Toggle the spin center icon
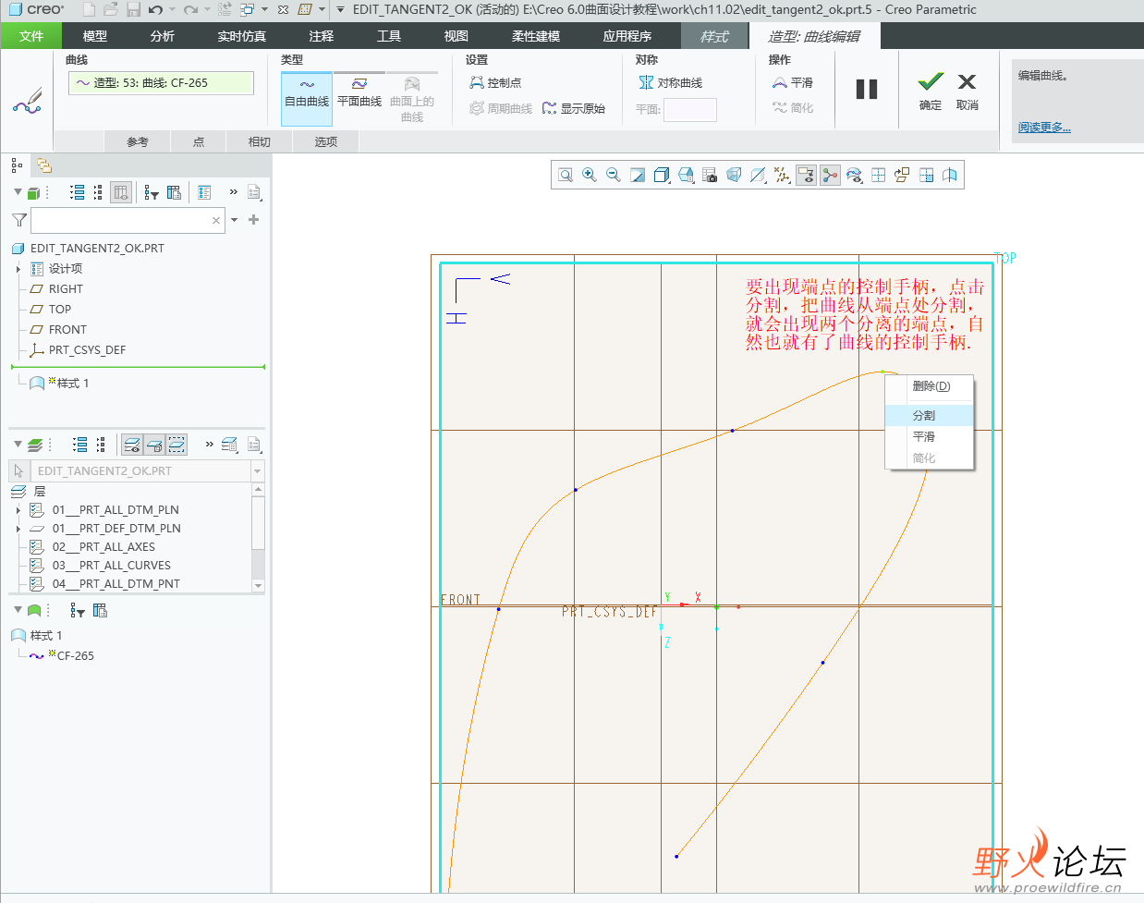 (x=830, y=175)
